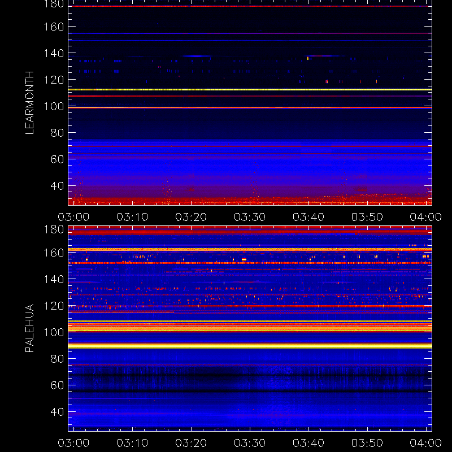Select the 100 tick label on LEARMONTH plot

[54, 106]
